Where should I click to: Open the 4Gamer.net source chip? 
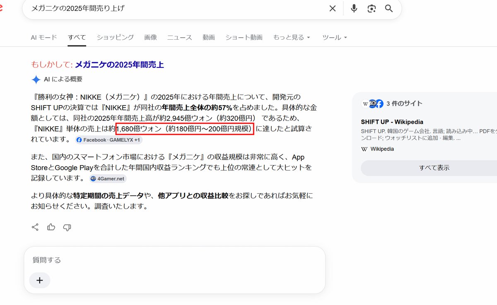click(108, 178)
